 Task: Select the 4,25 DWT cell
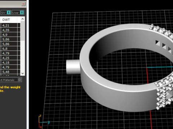(x=9, y=58)
